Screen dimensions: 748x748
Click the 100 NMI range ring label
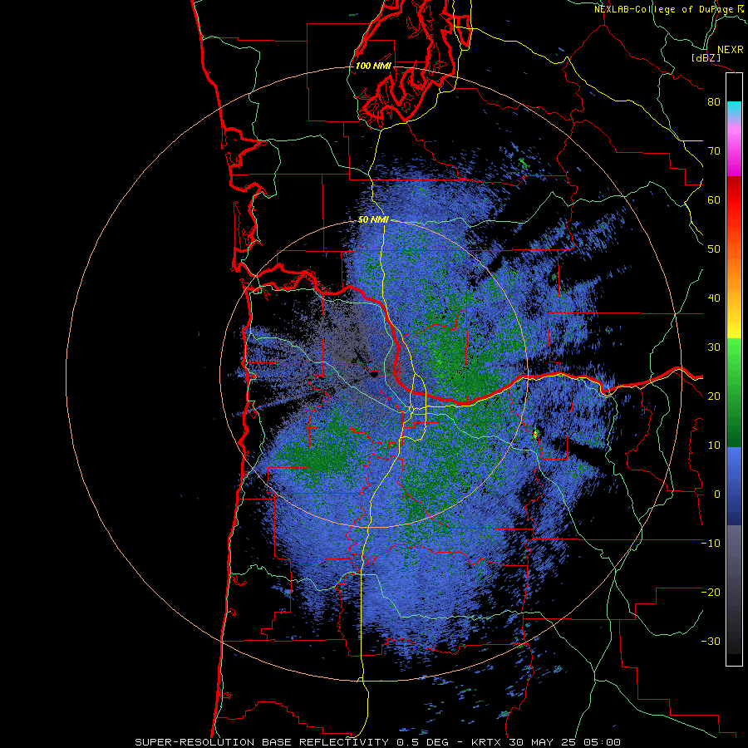pos(373,66)
